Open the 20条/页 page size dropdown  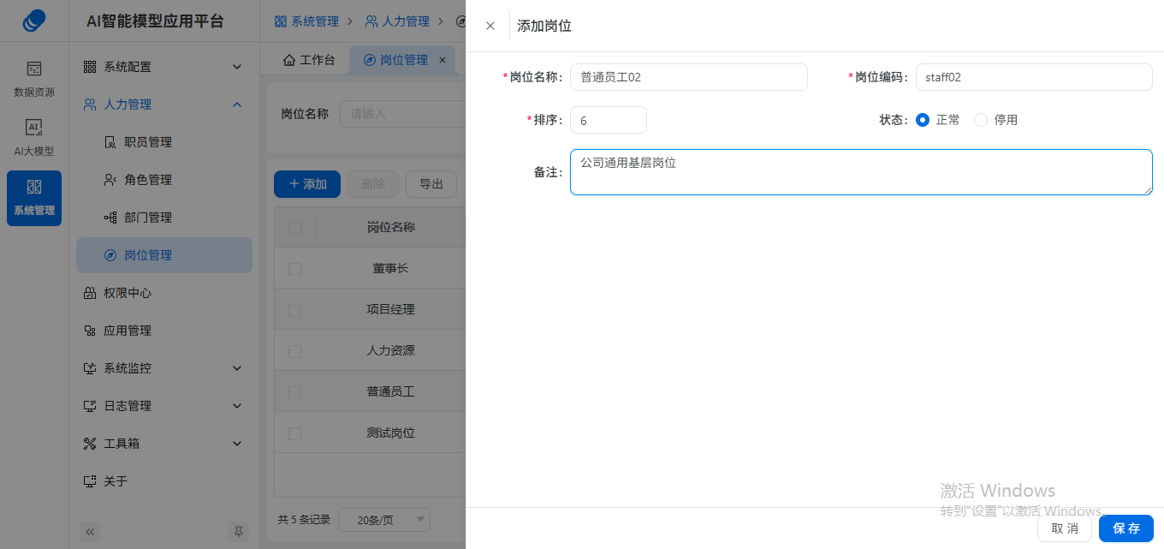(x=384, y=520)
